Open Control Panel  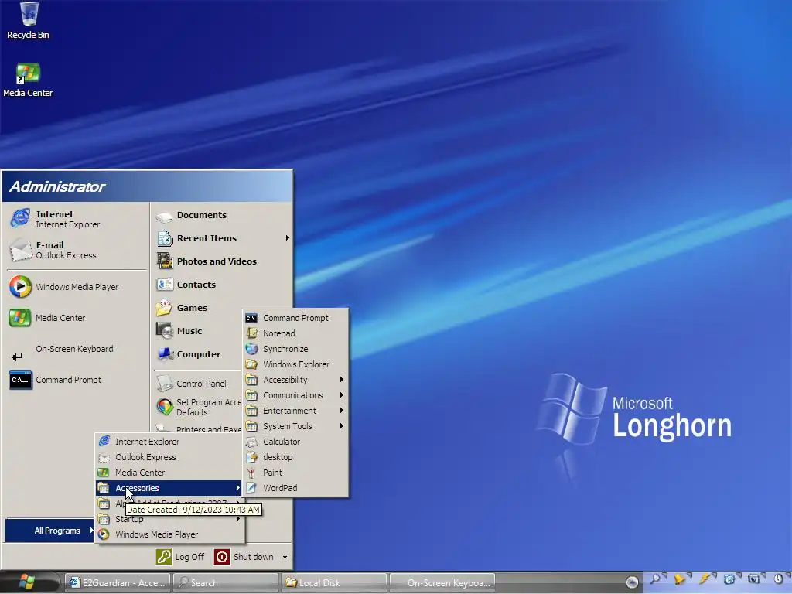(x=198, y=384)
